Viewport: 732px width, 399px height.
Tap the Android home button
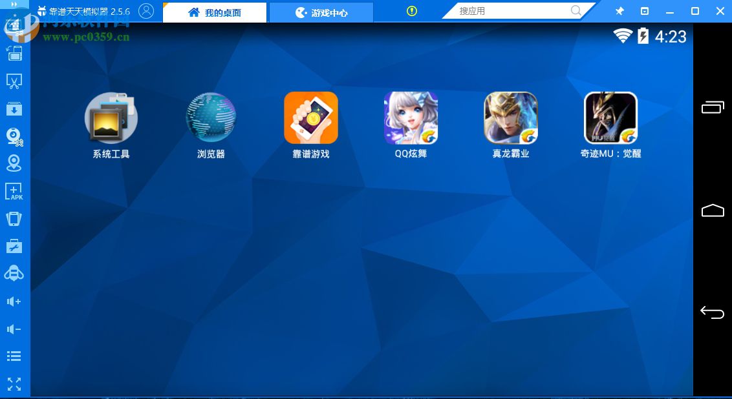tap(713, 210)
